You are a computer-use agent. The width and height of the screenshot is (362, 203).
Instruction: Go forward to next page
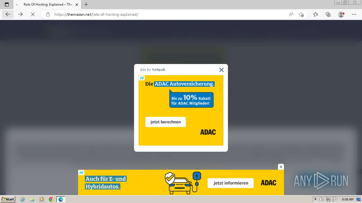pyautogui.click(x=20, y=14)
